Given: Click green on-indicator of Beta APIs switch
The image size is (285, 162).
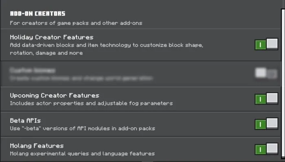Looking at the screenshot, I should click(x=261, y=124).
